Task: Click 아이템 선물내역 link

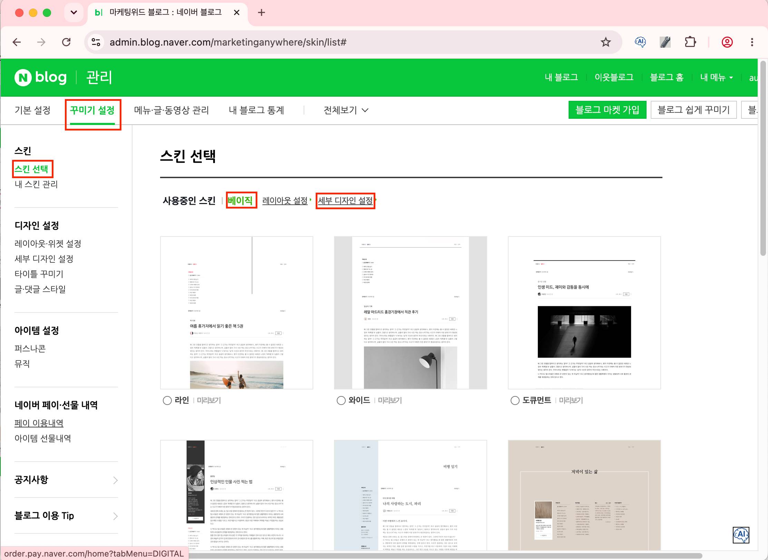Action: pos(43,438)
